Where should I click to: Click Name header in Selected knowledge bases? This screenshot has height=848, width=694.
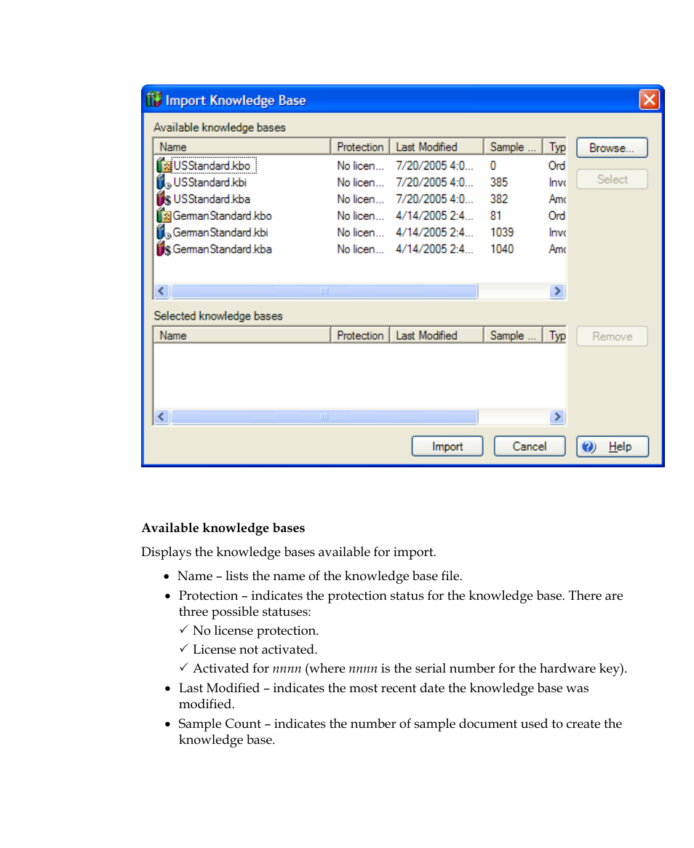(x=242, y=336)
